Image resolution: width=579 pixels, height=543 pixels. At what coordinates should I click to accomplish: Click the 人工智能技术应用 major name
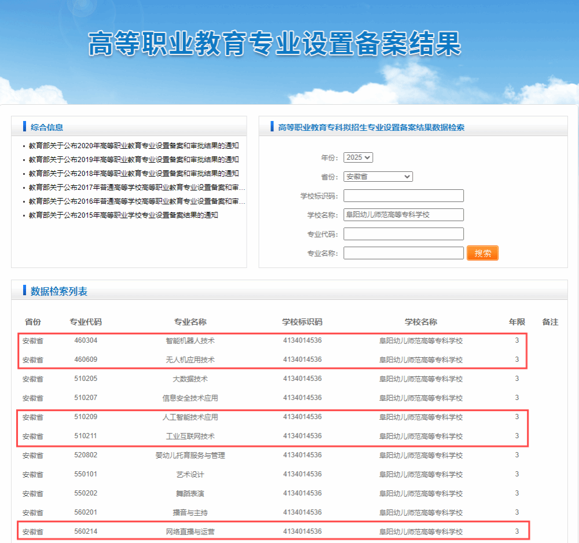coord(190,417)
